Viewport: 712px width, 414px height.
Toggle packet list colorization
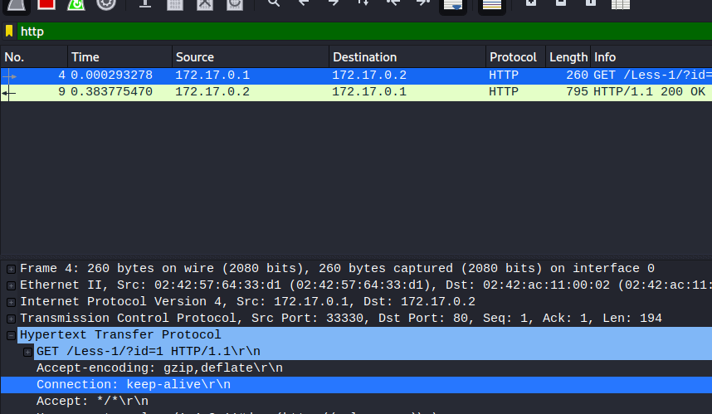click(x=492, y=5)
